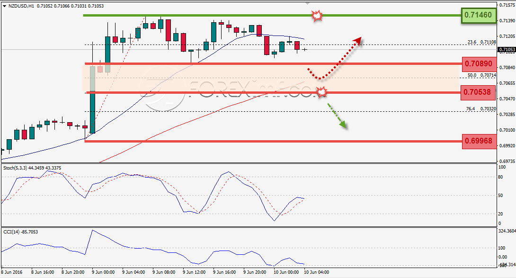The height and width of the screenshot is (278, 516).
Task: Select the red 0.70538 level label
Action: point(479,92)
